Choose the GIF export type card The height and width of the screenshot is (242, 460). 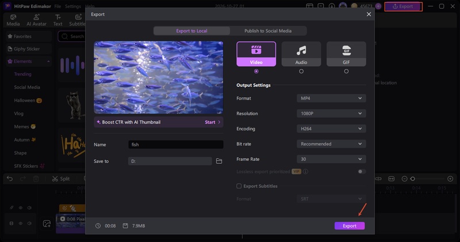[346, 54]
